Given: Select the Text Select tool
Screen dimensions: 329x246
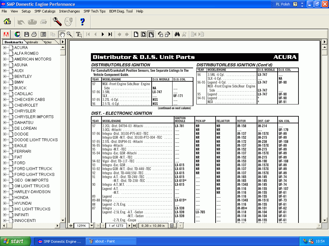Looking at the screenshot, I should coord(79,34).
